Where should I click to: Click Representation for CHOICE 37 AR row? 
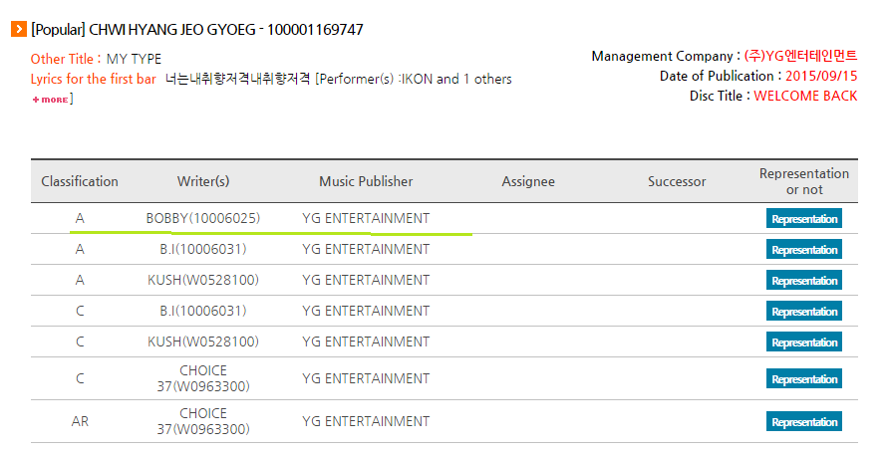pyautogui.click(x=804, y=421)
